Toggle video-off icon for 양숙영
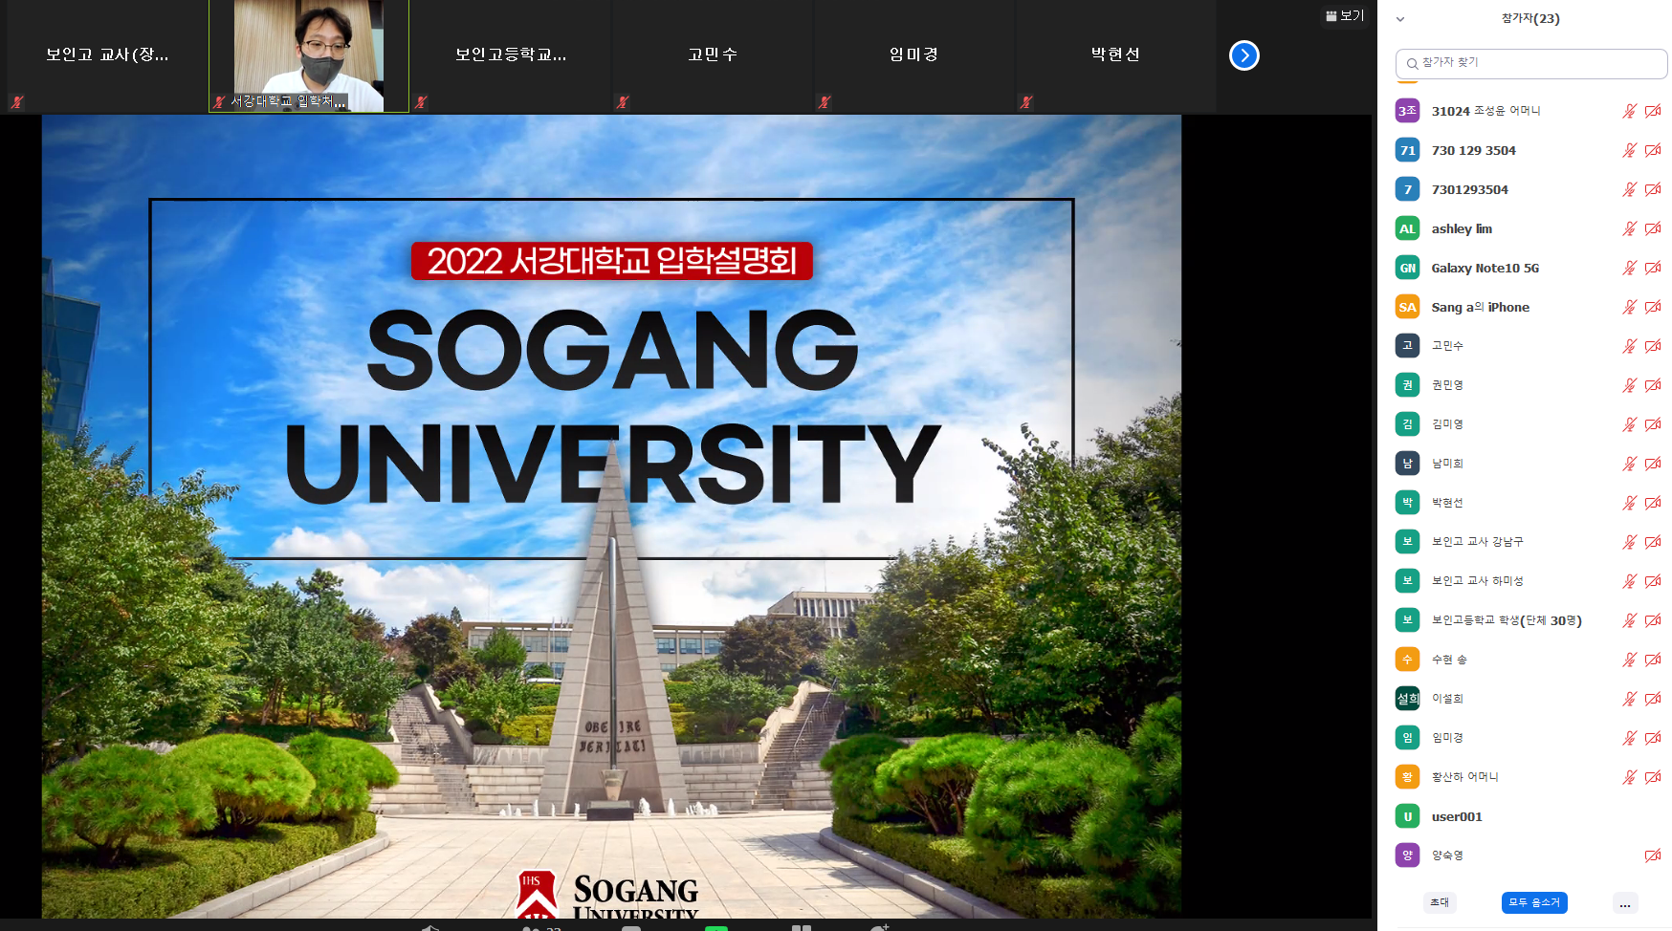Viewport: 1672px width, 931px height. pyautogui.click(x=1653, y=855)
